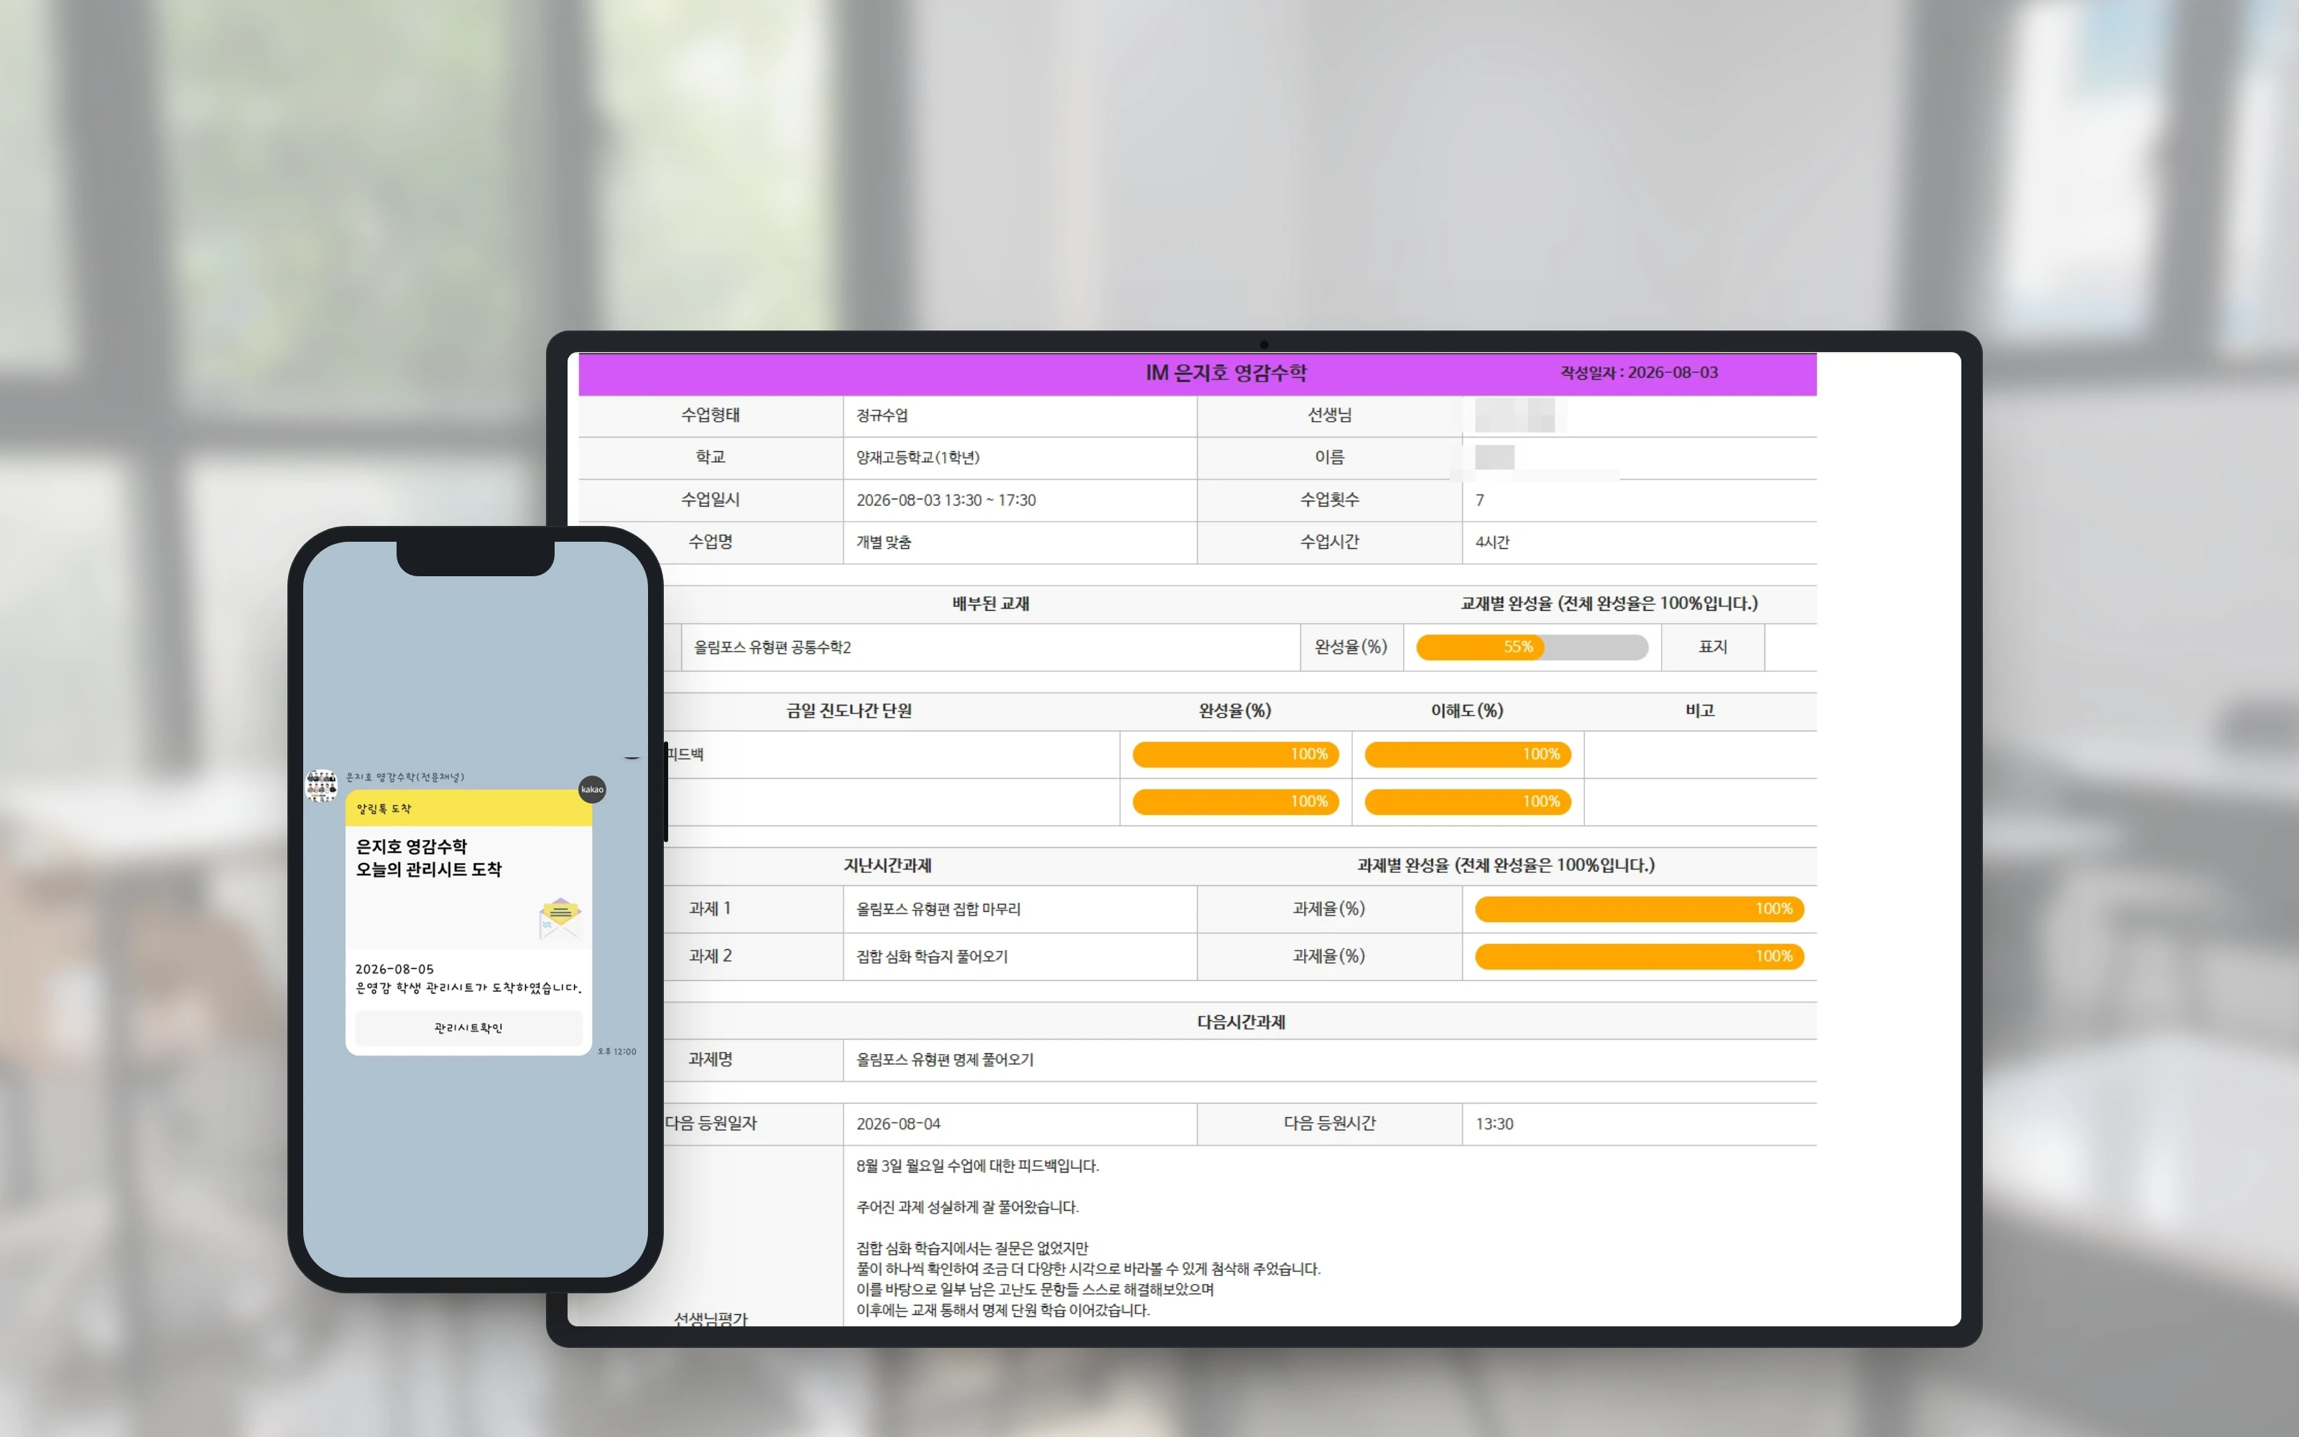The image size is (2299, 1437).
Task: Click the 2026-08-05 date in the phone message
Action: point(394,969)
